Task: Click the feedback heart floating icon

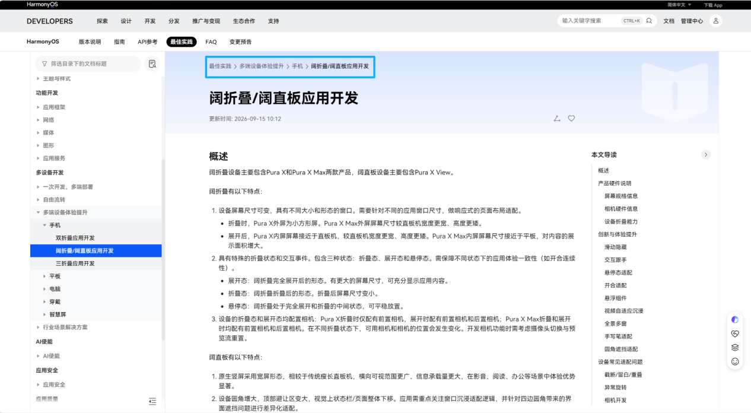Action: 735,333
